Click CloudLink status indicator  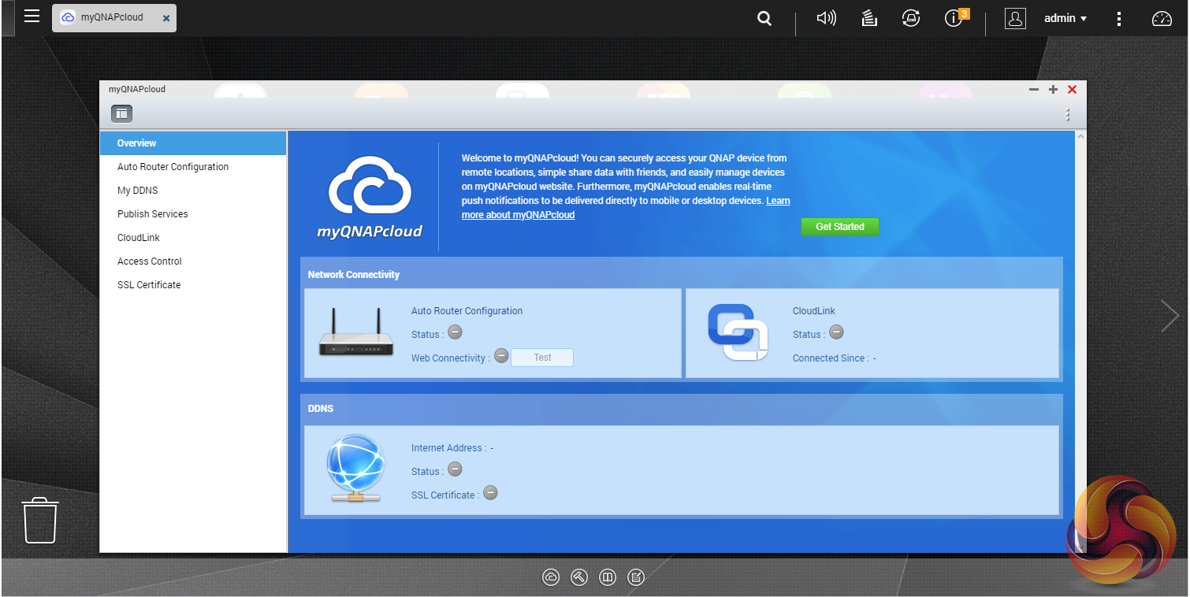836,333
